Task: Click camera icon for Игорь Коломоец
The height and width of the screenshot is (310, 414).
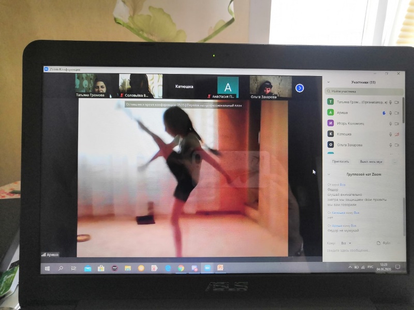Action: point(397,123)
